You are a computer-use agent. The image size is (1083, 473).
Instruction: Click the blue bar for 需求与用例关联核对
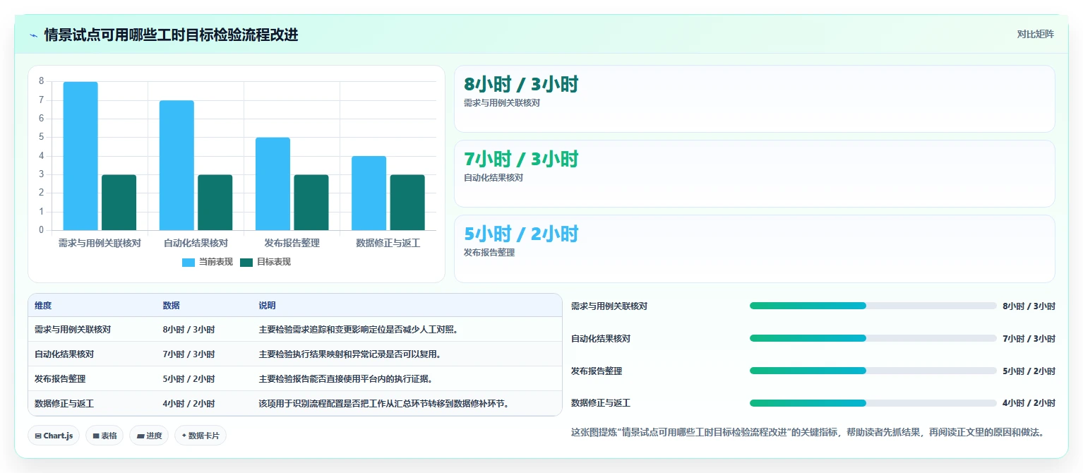point(80,156)
